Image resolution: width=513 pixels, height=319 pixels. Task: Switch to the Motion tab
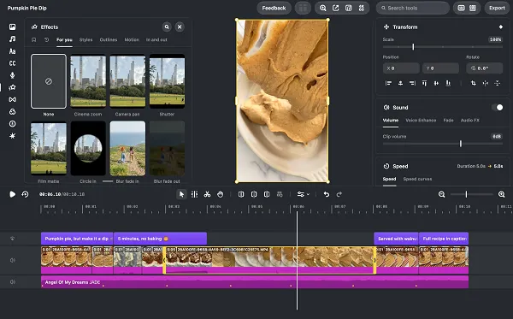point(132,39)
